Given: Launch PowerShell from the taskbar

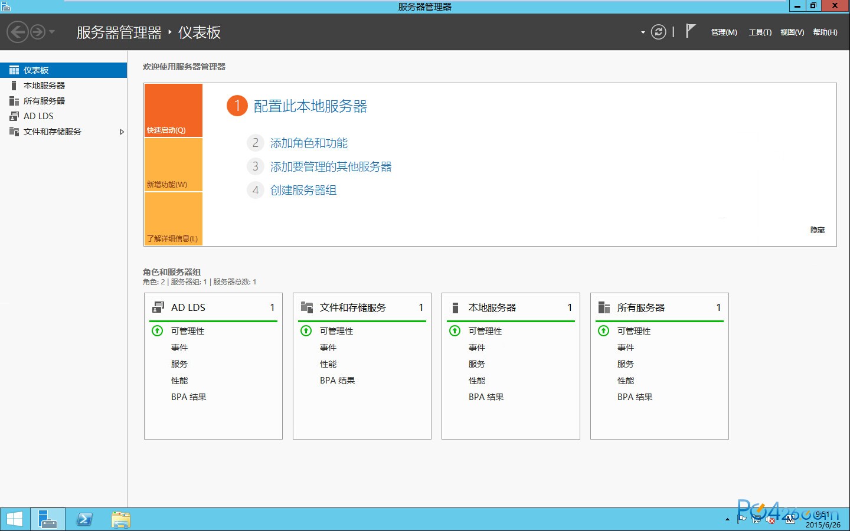Looking at the screenshot, I should coord(84,519).
